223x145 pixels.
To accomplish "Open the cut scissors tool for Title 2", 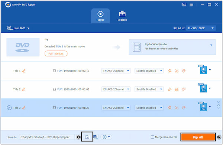I will 177,89.
